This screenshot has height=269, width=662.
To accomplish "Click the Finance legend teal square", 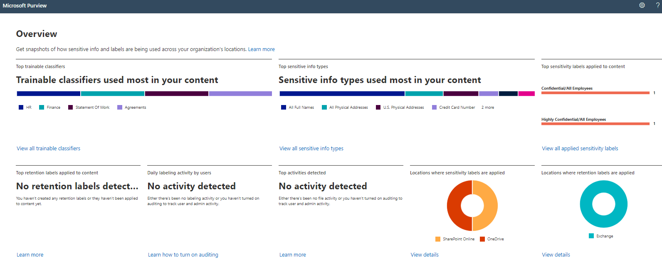I will click(42, 108).
